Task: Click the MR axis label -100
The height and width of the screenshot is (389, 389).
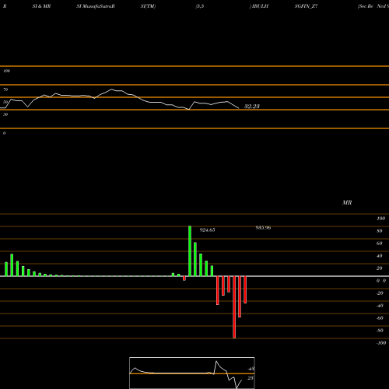Action: [x=381, y=343]
